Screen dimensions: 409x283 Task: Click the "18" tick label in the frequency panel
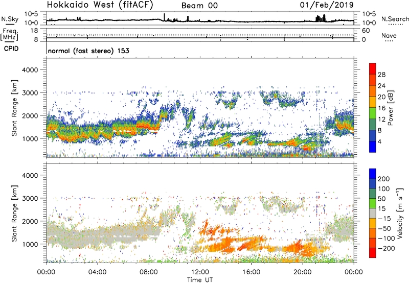(x=34, y=31)
